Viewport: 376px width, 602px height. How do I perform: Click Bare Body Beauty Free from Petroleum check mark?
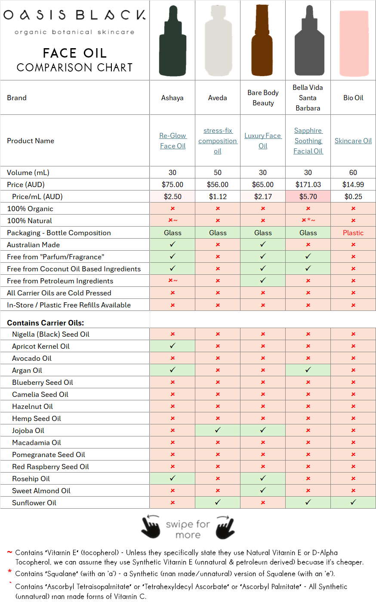click(263, 280)
